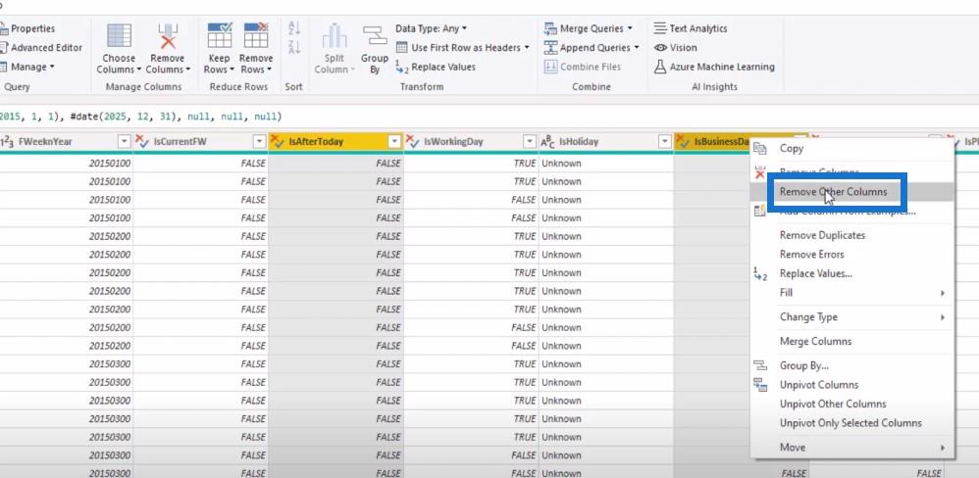979x478 pixels.
Task: Click the Group By ribbon icon
Action: [375, 35]
